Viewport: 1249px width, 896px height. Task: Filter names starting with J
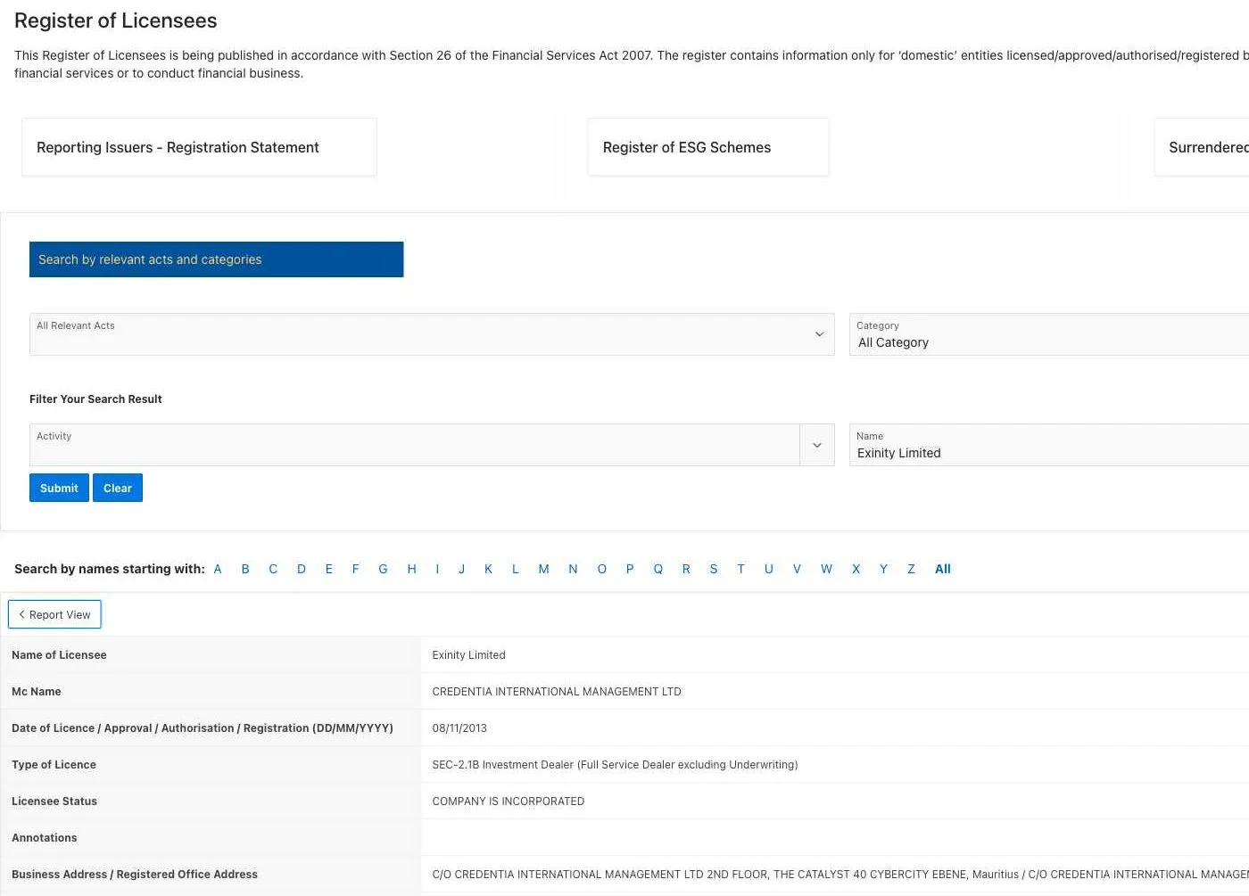[x=461, y=569]
